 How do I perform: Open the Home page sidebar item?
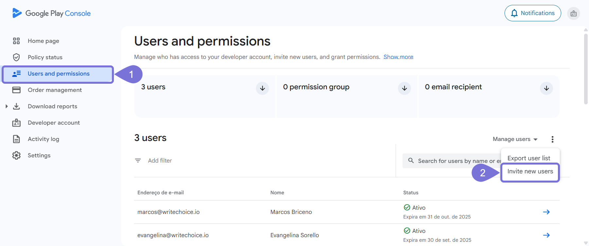pyautogui.click(x=43, y=41)
